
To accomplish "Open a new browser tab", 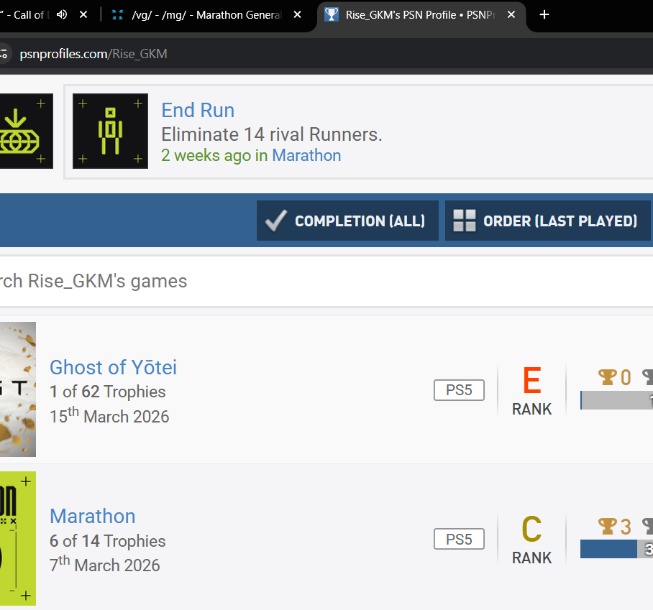I will pos(544,14).
